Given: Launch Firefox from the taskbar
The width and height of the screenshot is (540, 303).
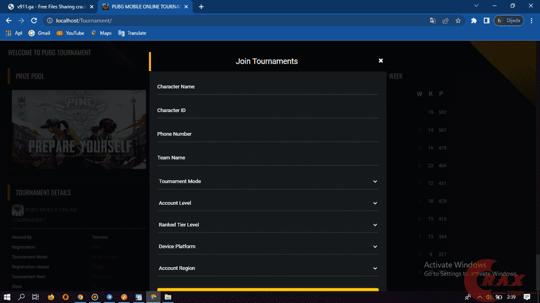Looking at the screenshot, I should click(51, 297).
